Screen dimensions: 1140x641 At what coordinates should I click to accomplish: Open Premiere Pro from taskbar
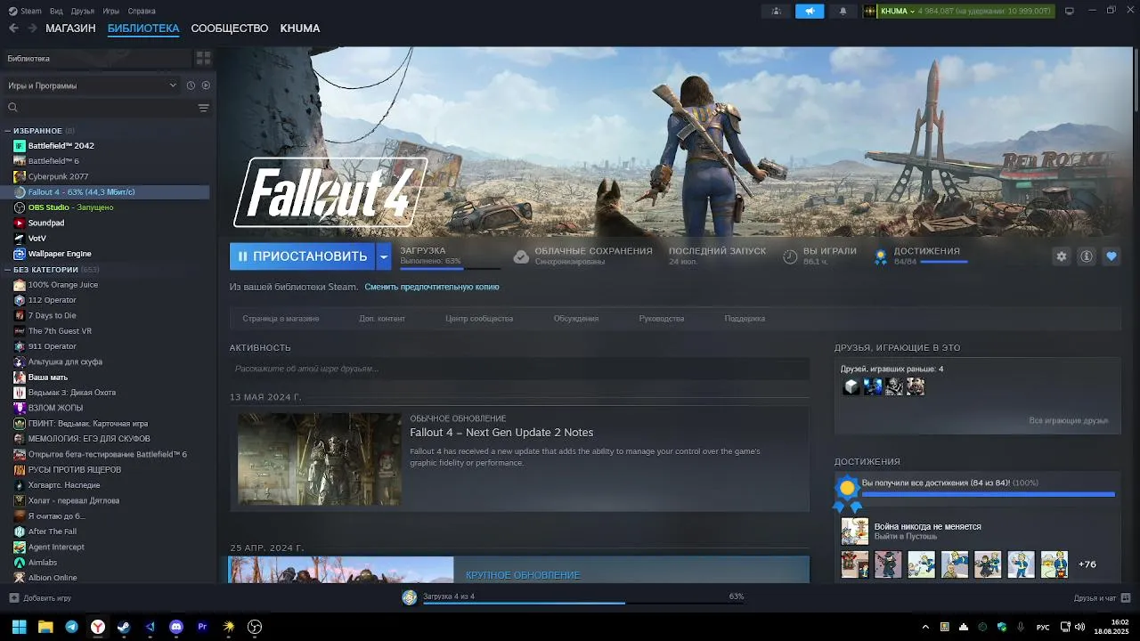pos(202,627)
